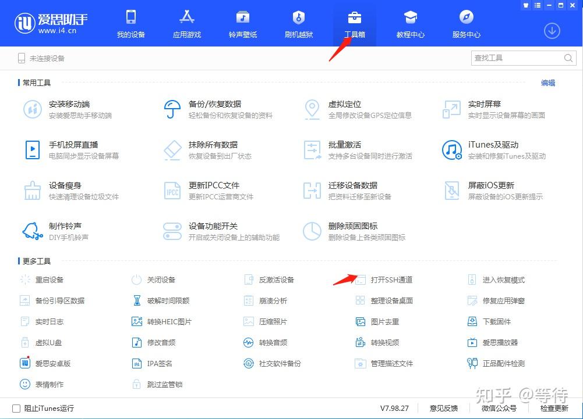Click 转换音频 waveform icon
583x419 pixels.
pyautogui.click(x=248, y=342)
